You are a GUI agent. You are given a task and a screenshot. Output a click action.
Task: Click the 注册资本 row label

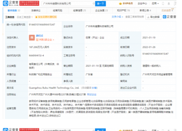pyautogui.click(x=11, y=47)
